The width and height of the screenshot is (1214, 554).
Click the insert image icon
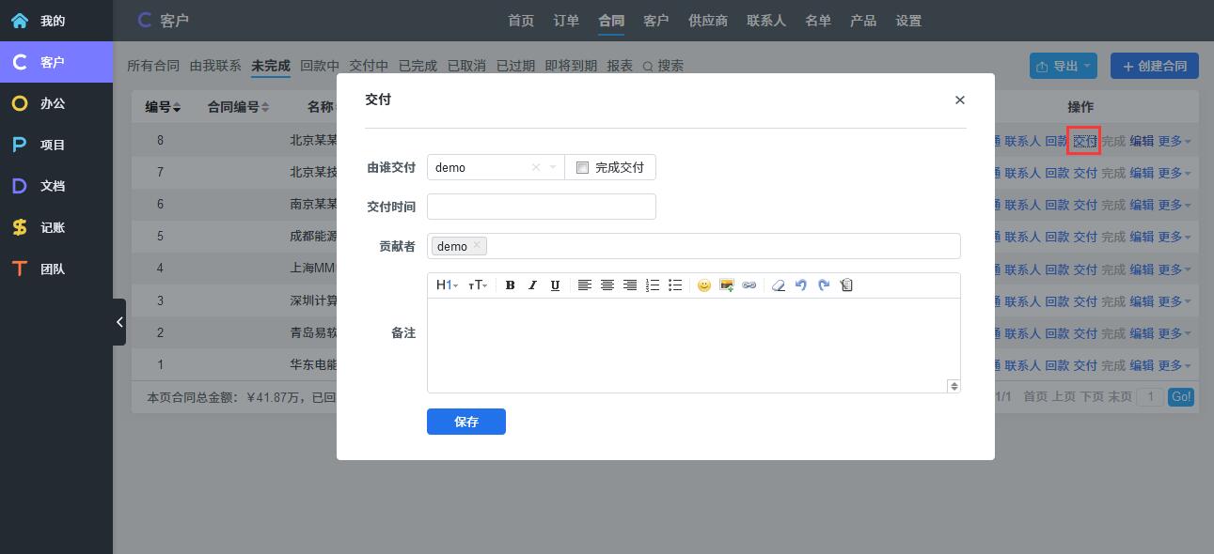pos(726,285)
